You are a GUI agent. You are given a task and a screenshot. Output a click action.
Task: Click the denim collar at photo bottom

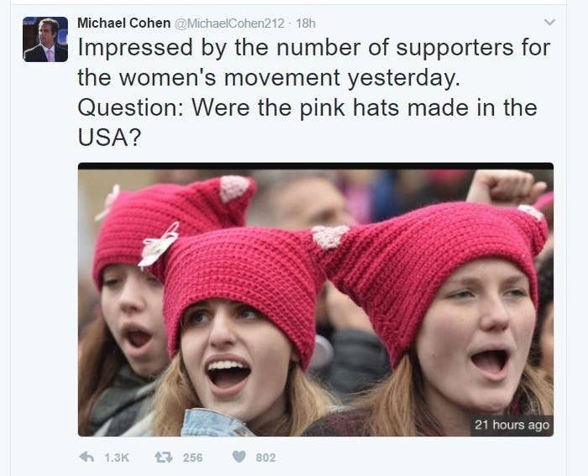(x=216, y=423)
